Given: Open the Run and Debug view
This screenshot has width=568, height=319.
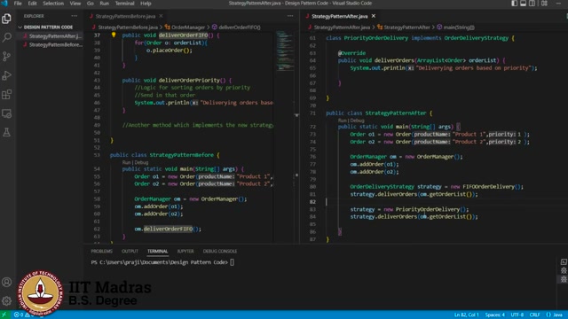Looking at the screenshot, I should click(6, 75).
